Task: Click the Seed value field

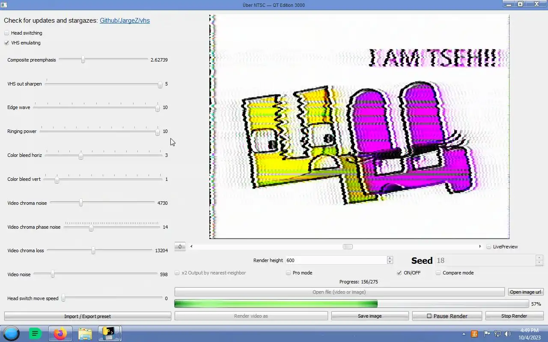Action: click(485, 260)
